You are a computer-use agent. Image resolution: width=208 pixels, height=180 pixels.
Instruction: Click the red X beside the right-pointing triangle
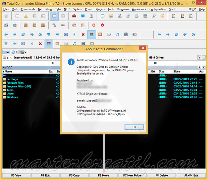coord(83,35)
